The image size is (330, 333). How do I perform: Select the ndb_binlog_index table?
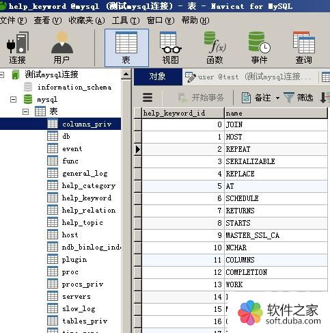92,247
